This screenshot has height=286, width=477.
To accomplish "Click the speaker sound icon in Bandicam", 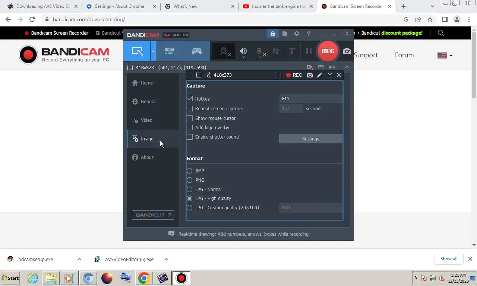I will click(243, 51).
